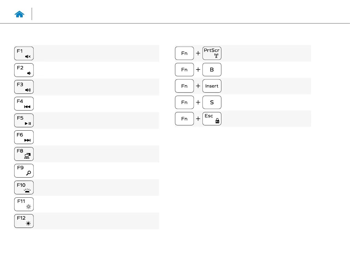Click the F5 play/pause key
Viewport: 350px width, 265px height.
[24, 120]
